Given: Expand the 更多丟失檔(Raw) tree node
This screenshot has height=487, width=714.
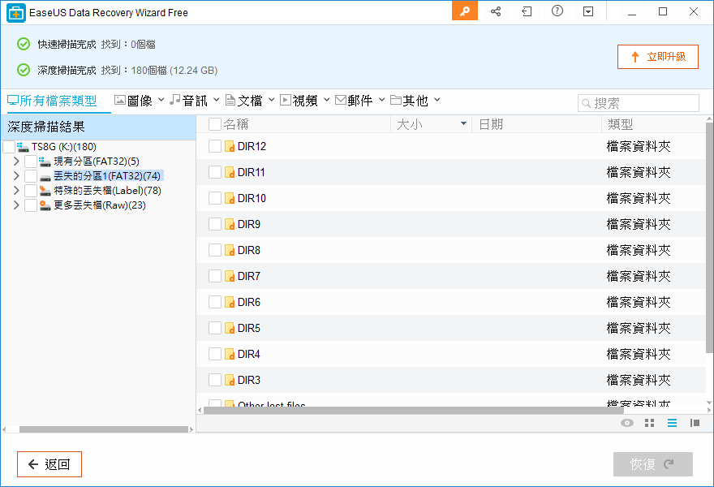Looking at the screenshot, I should pyautogui.click(x=16, y=205).
